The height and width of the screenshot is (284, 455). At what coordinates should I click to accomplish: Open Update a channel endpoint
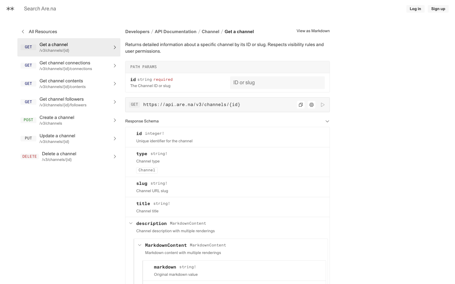pyautogui.click(x=69, y=139)
